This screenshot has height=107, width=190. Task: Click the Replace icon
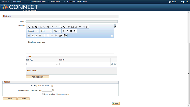64,27
